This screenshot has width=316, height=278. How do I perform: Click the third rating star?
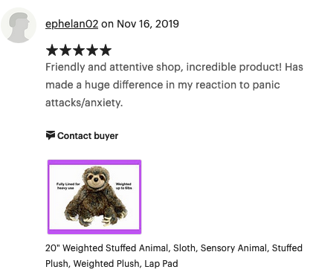[79, 50]
